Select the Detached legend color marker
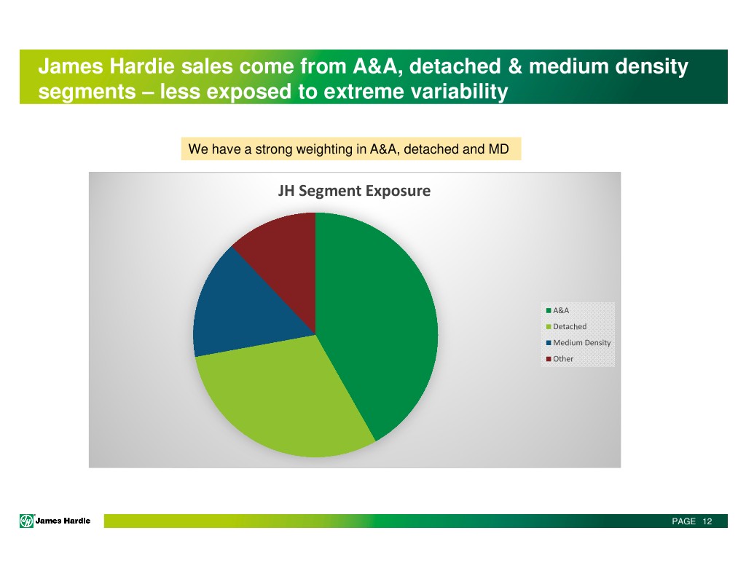 coord(549,327)
